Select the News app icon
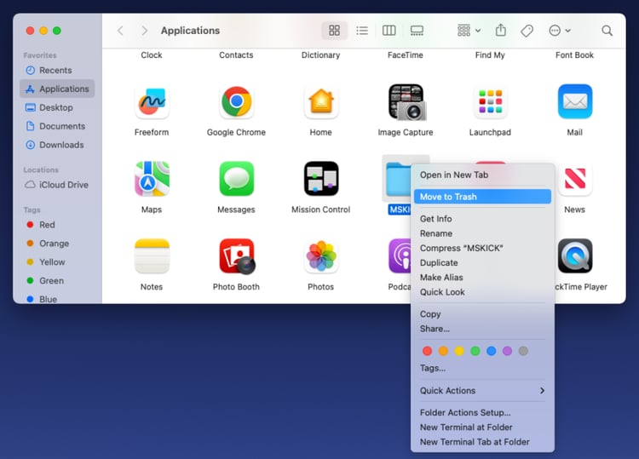 click(x=575, y=179)
